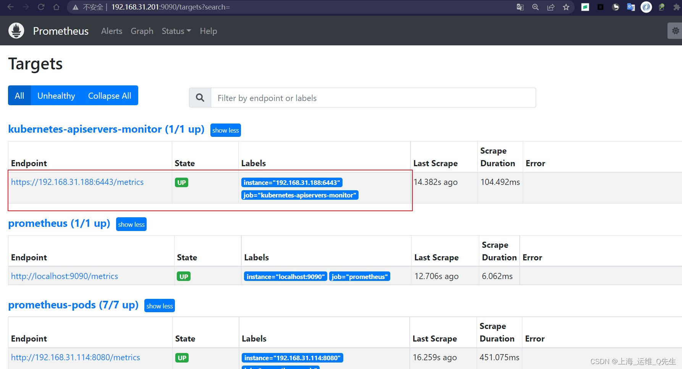
Task: Click Collapse All button
Action: tap(110, 96)
